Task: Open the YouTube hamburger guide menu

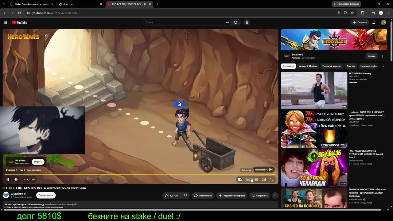Action: pos(6,22)
